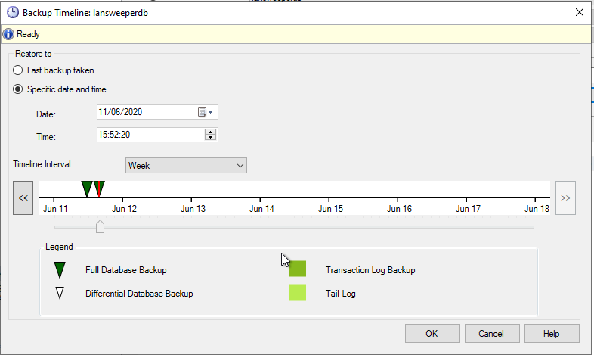This screenshot has width=594, height=355.
Task: Click the second backup marker with red line
Action: coord(99,188)
